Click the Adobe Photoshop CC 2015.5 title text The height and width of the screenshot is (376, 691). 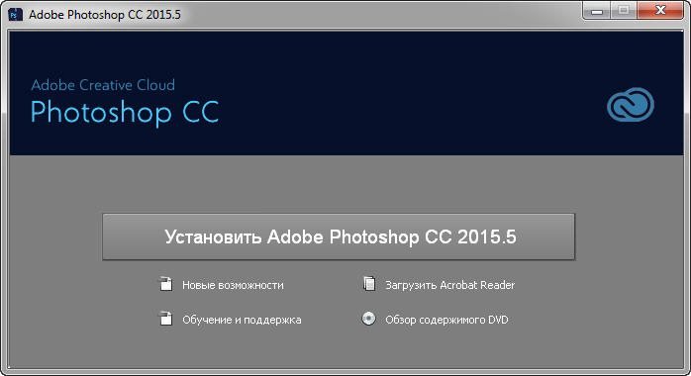click(x=105, y=15)
